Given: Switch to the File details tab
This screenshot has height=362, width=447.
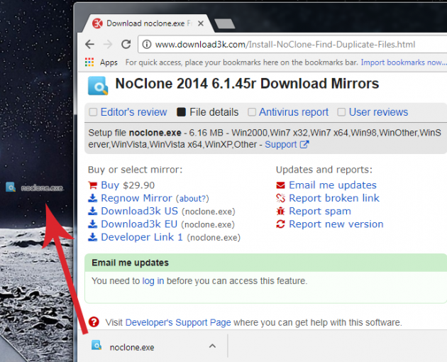Looking at the screenshot, I should (214, 112).
